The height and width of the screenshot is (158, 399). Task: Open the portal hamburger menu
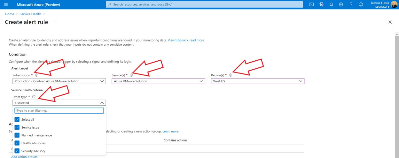pyautogui.click(x=6, y=4)
